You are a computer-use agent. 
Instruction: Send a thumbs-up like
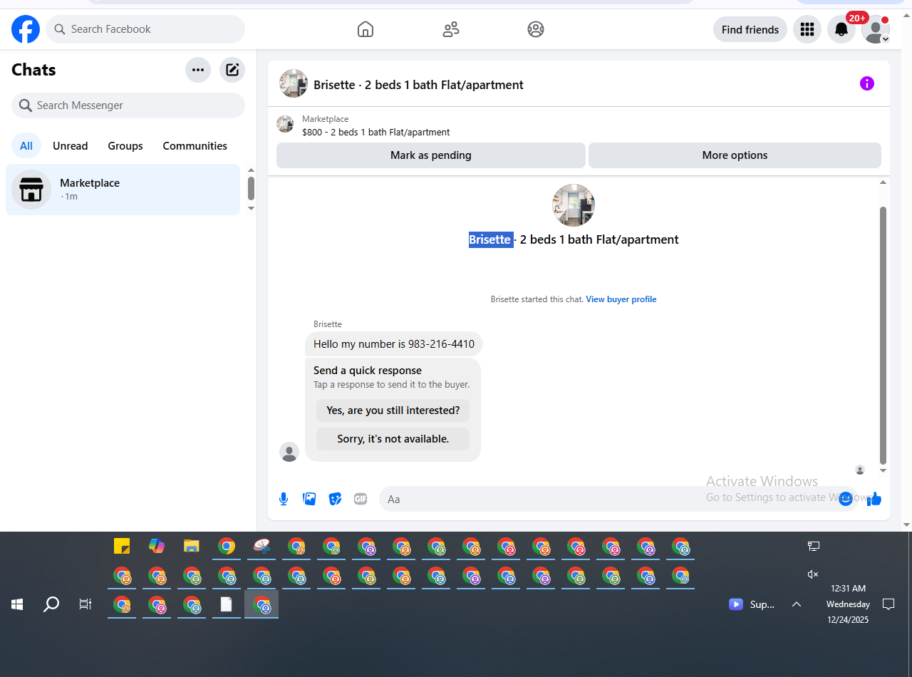pos(876,499)
